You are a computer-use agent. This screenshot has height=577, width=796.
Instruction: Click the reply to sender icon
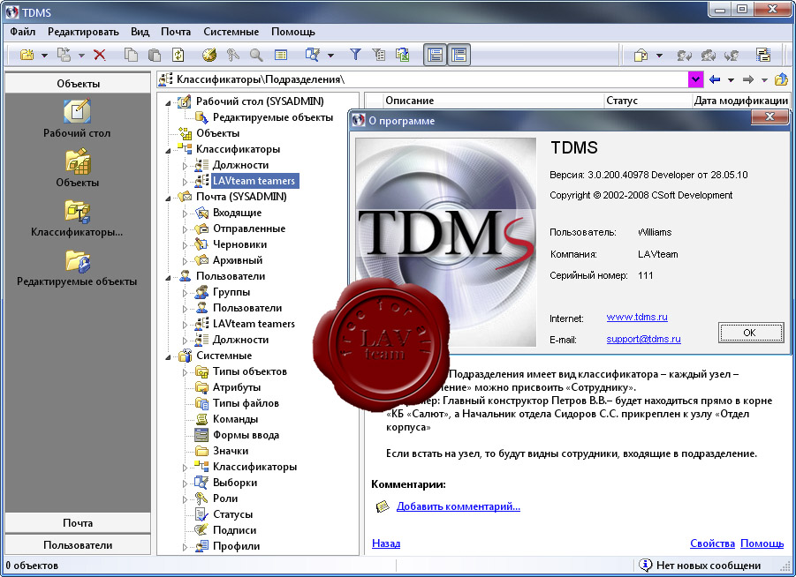point(684,55)
